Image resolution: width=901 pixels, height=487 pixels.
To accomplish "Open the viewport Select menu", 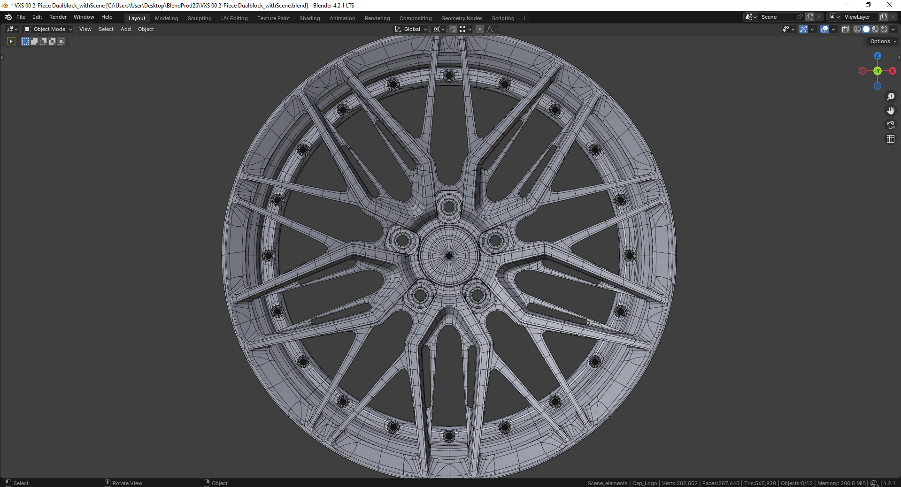I will [x=106, y=29].
